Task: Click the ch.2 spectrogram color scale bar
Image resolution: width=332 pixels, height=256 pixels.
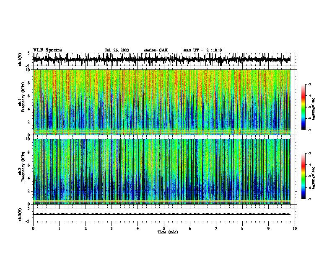Action: 303,176
